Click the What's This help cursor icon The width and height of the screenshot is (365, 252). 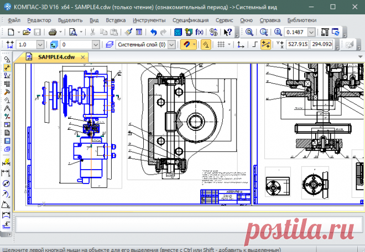tap(227, 32)
